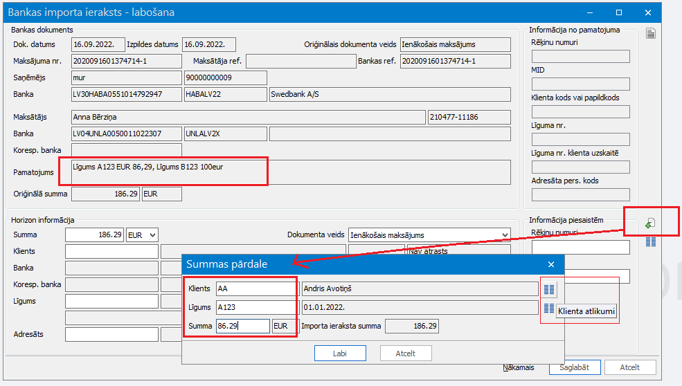Cancel Summas pārdale with its Atcelt button
The image size is (682, 386).
(x=405, y=353)
